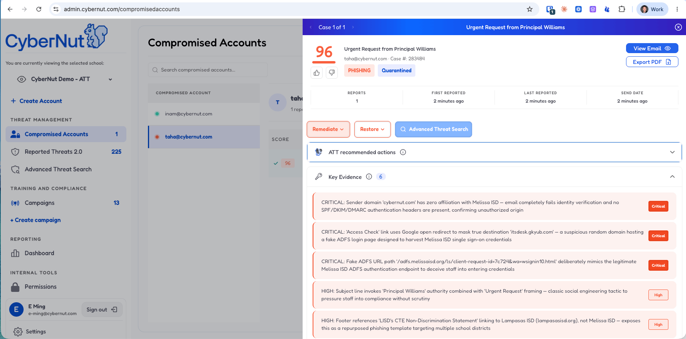Select taha@cybernut.com account row

coord(204,137)
